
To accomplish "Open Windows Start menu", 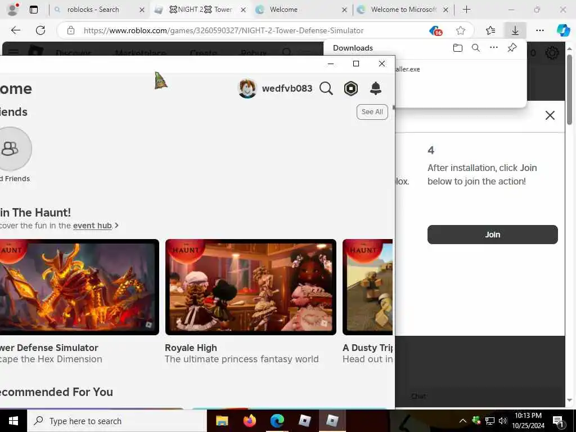I will 13,421.
